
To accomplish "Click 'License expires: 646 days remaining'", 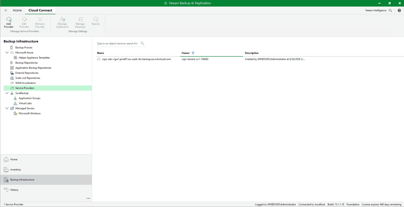I will (382, 204).
